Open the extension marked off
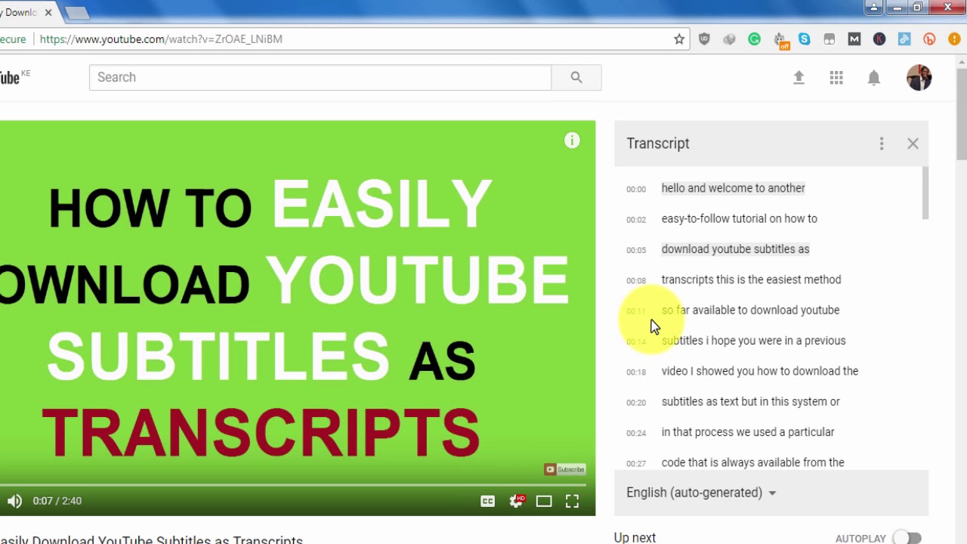The height and width of the screenshot is (544, 967). (780, 40)
